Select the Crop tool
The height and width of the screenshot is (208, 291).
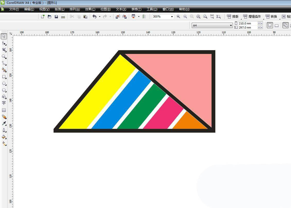pos(4,50)
